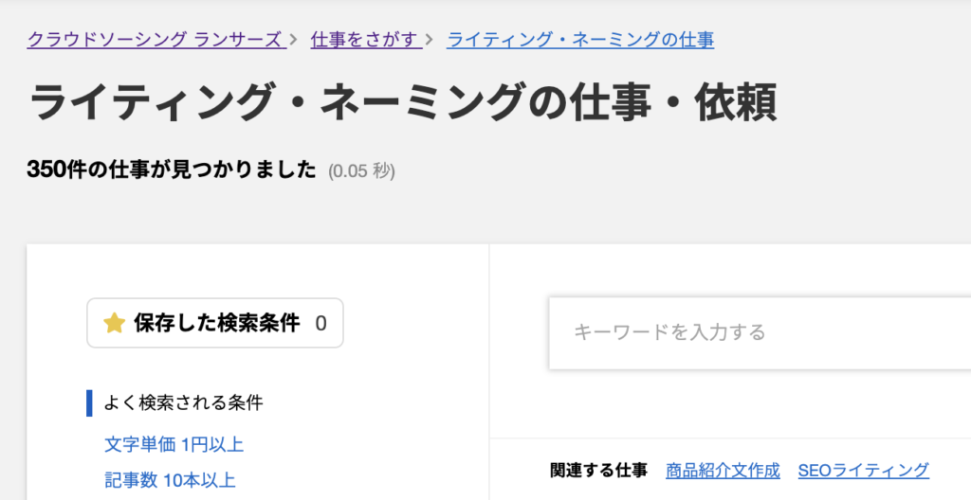Click the ライティング・ネーミングの仕事・依頼 page heading

(402, 102)
